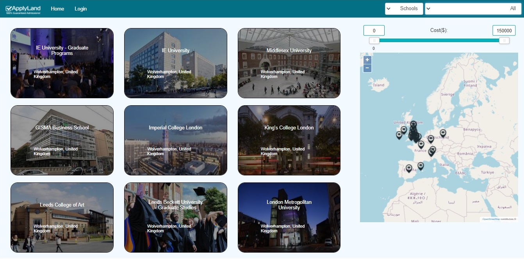
Task: Click the eastern Ireland school marker
Action: [x=404, y=130]
